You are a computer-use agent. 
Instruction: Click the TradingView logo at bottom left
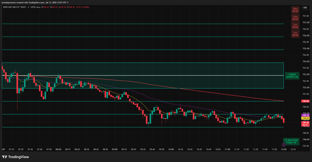15,157
